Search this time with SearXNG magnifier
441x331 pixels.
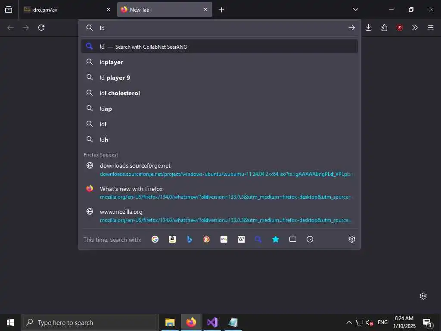pos(258,239)
